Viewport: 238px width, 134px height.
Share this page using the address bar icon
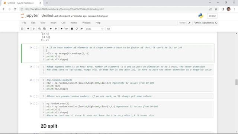pos(210,9)
